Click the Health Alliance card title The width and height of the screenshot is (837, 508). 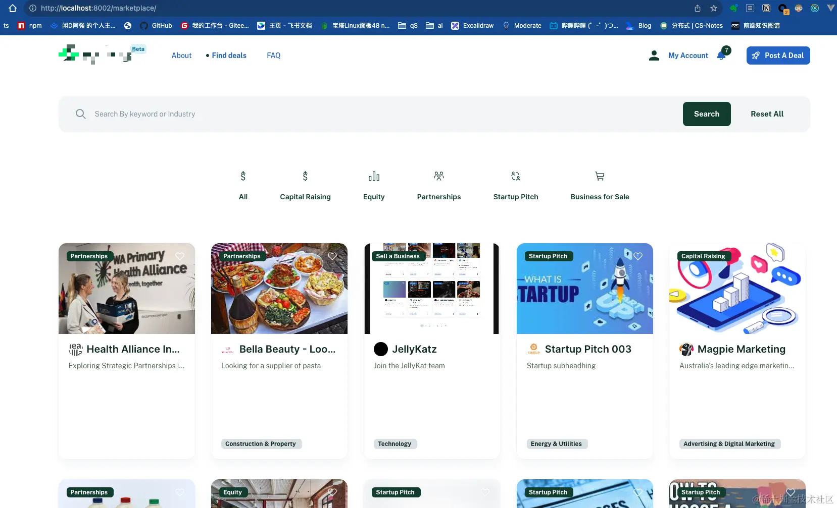click(133, 349)
